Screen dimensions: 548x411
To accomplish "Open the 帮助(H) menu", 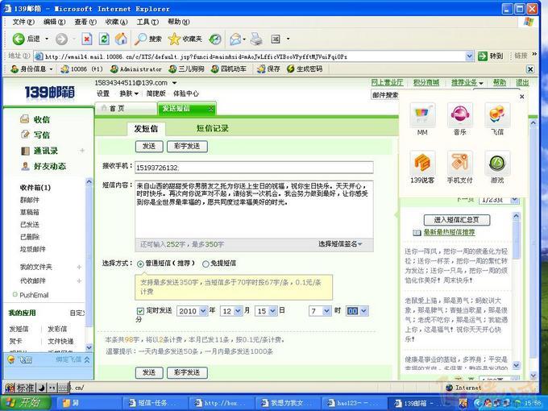I will 178,22.
